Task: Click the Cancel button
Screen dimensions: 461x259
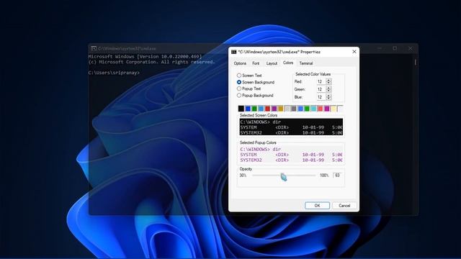Action: point(344,206)
